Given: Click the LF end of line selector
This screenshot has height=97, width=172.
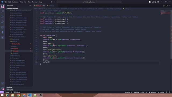Looking at the screenshot, I should (x=146, y=92).
